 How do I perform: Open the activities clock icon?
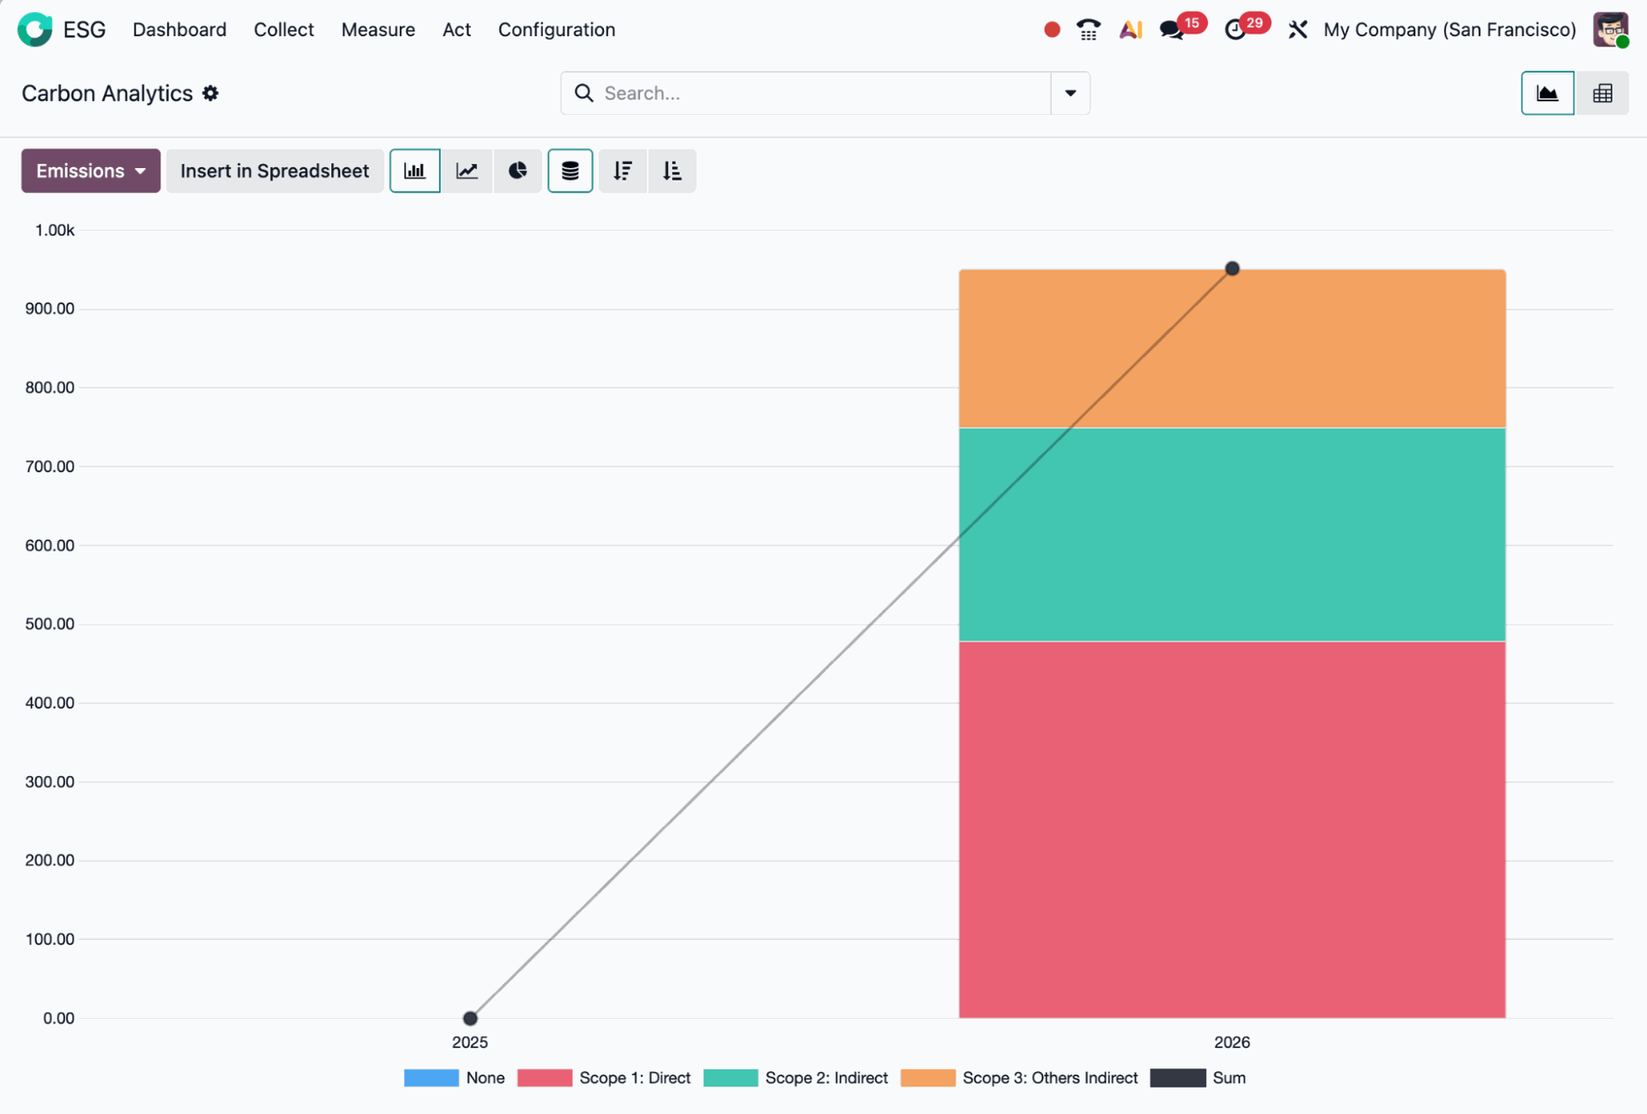point(1234,30)
